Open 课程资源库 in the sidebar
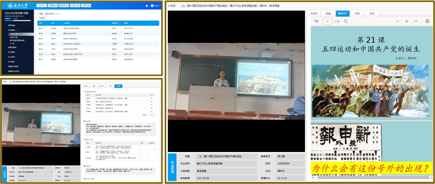Image resolution: width=435 pixels, height=184 pixels. click(x=12, y=47)
